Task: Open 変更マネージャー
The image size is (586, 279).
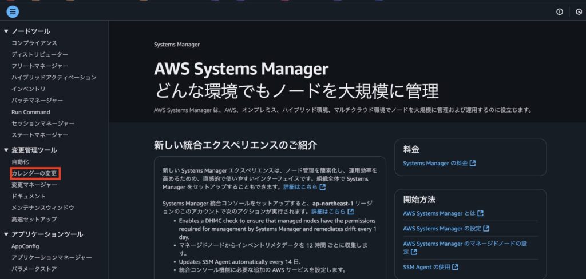Action: click(34, 185)
